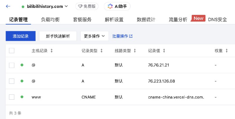Open the AI助手 assistant

click(117, 6)
